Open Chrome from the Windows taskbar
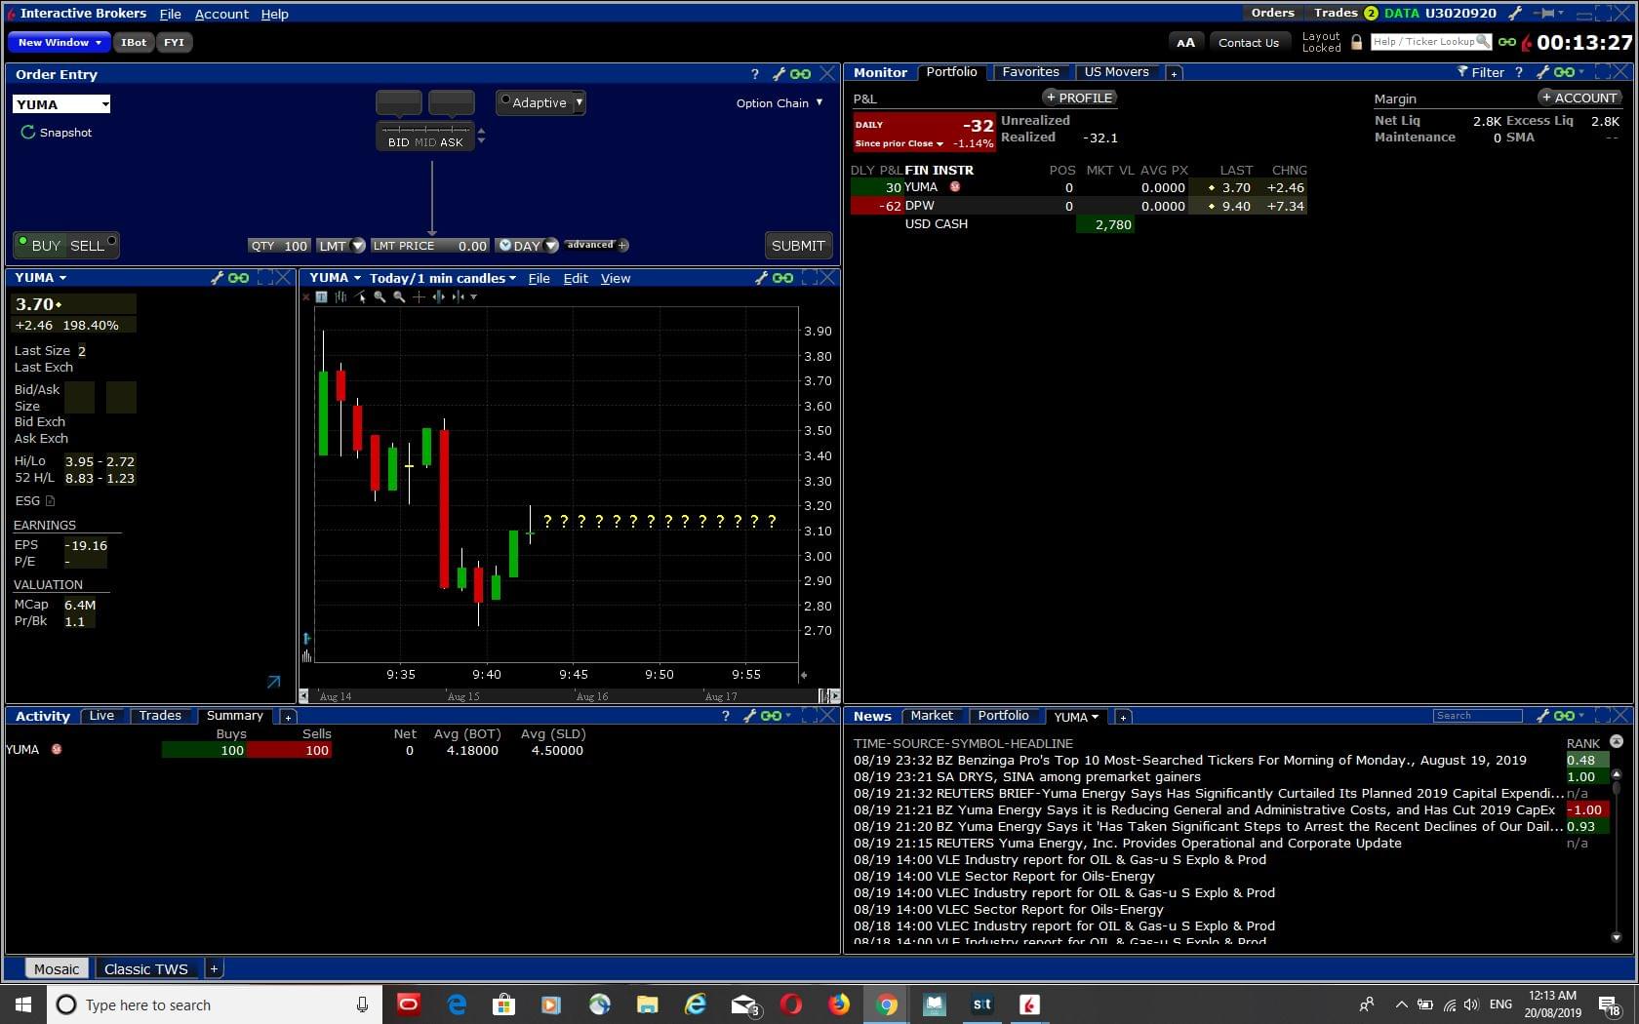 click(886, 1004)
